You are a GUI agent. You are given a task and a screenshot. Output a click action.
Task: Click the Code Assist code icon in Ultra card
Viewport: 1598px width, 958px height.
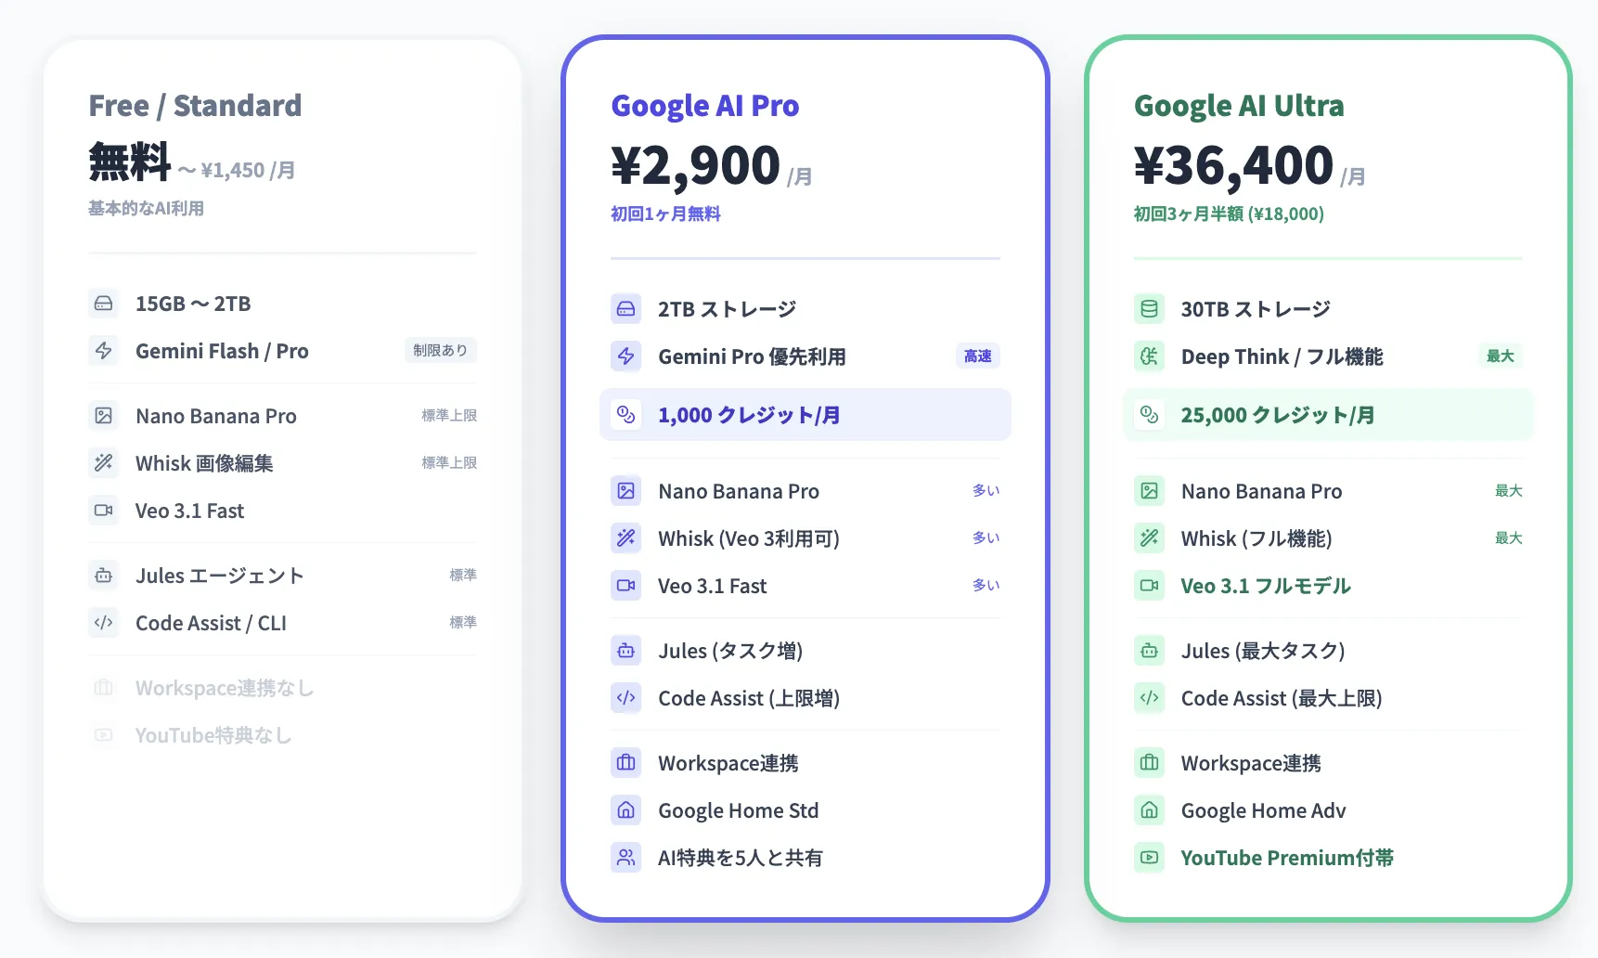coord(1150,698)
